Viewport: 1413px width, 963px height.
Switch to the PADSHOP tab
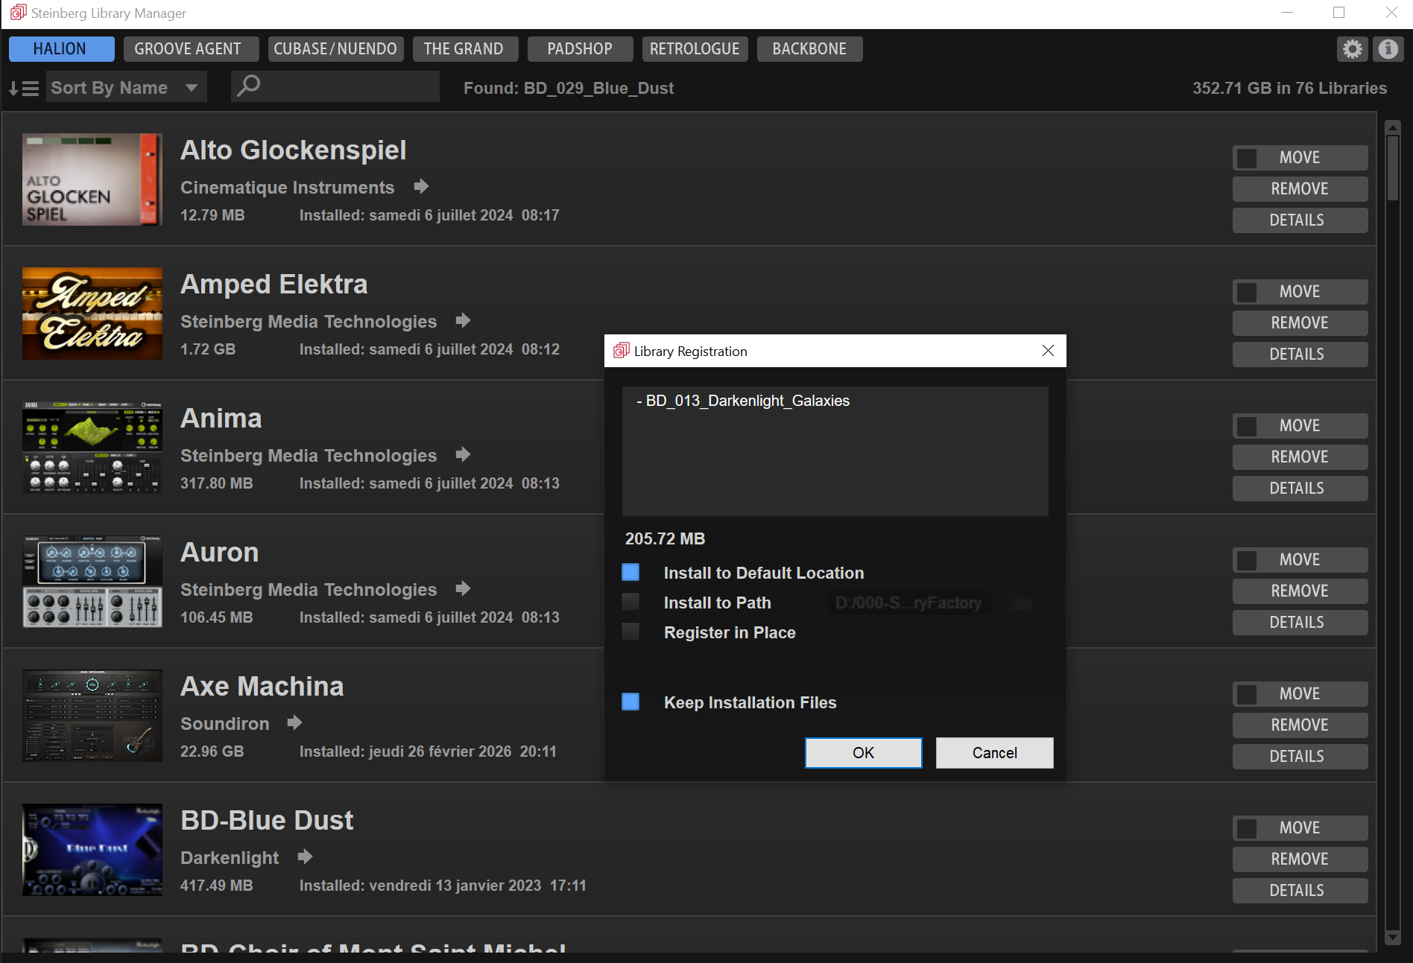(580, 49)
